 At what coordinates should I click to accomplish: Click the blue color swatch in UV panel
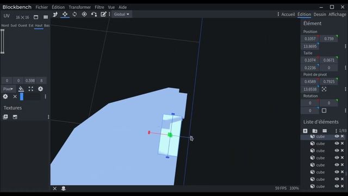click(x=22, y=96)
